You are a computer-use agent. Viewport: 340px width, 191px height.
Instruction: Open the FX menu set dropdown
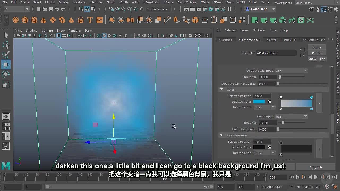pyautogui.click(x=16, y=9)
